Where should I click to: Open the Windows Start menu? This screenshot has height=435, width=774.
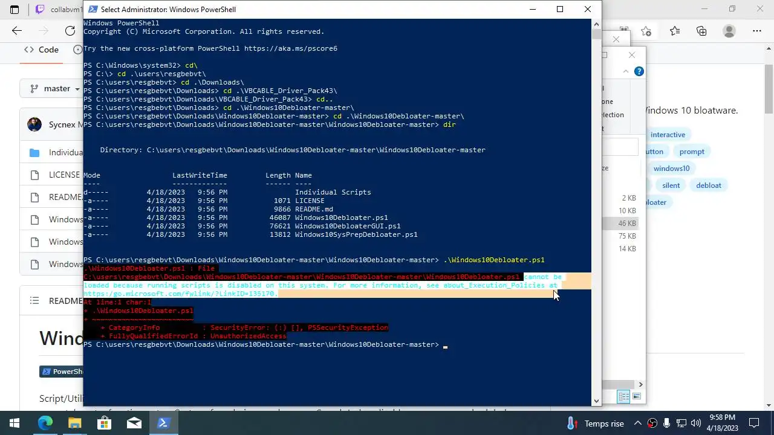click(x=15, y=423)
